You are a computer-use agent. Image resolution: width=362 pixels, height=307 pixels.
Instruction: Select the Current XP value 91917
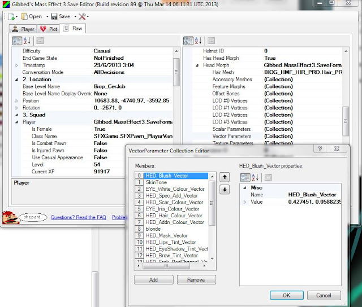[102, 172]
